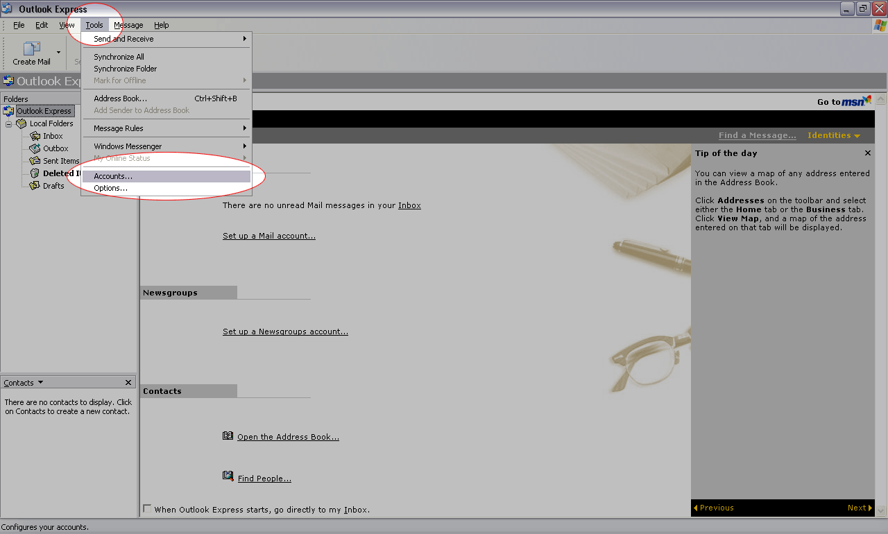The image size is (888, 534).
Task: Close the Tip of the day panel
Action: coord(867,153)
